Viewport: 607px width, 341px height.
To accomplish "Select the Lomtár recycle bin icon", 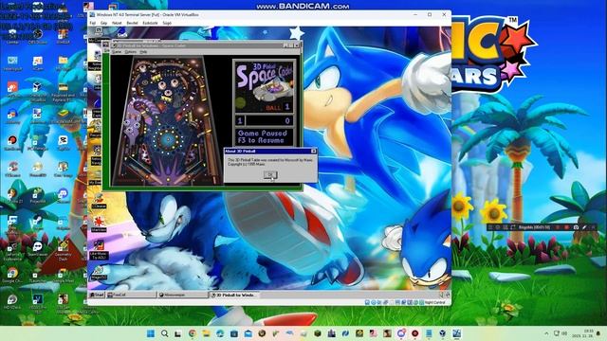I will tap(12, 36).
